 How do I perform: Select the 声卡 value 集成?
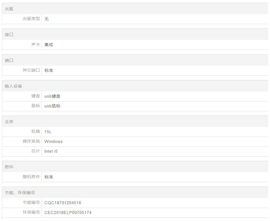(x=49, y=45)
